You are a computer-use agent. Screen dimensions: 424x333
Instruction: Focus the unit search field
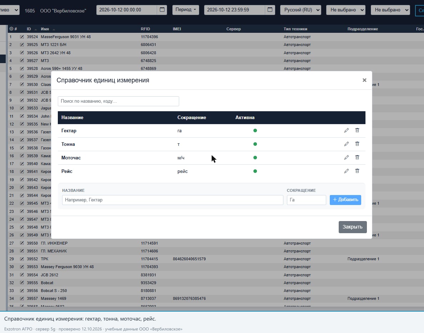(x=118, y=101)
